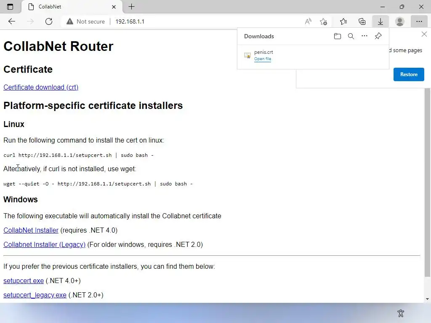The width and height of the screenshot is (431, 323).
Task: Click the Platform-specific certificate installers heading
Action: pos(93,106)
